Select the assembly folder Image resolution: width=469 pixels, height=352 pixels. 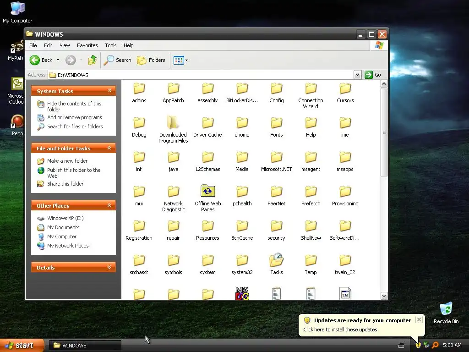pos(207,93)
